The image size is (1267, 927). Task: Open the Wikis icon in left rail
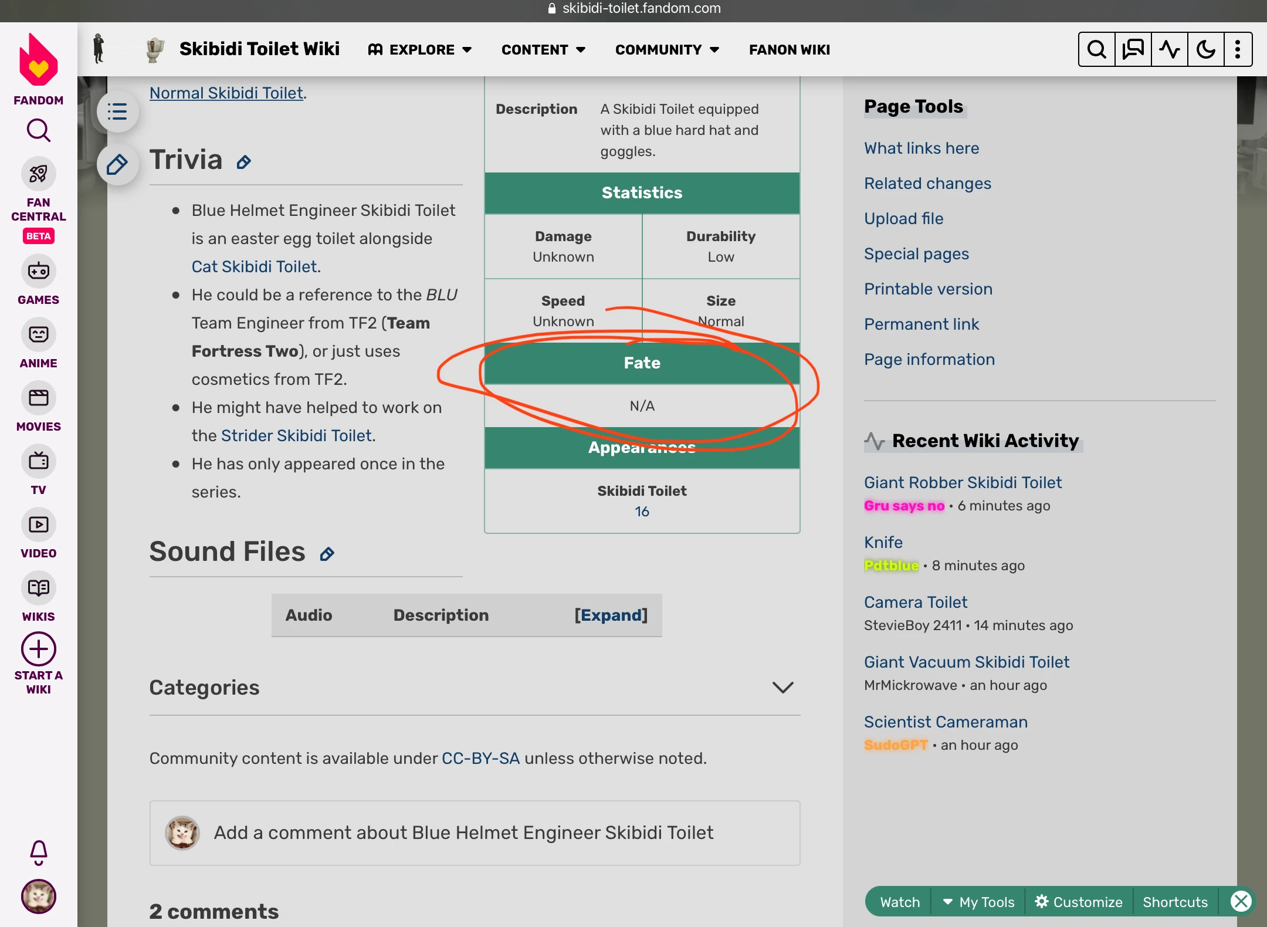[x=38, y=588]
